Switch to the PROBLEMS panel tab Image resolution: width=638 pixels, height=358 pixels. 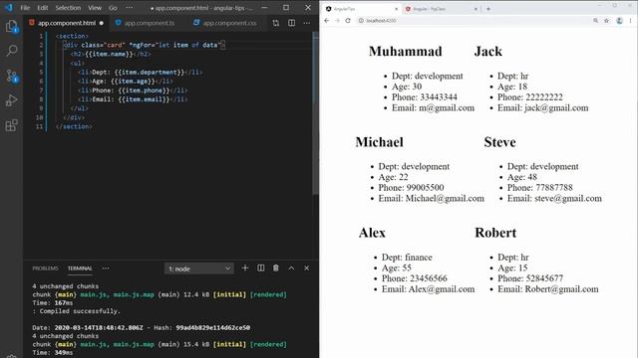pos(45,268)
